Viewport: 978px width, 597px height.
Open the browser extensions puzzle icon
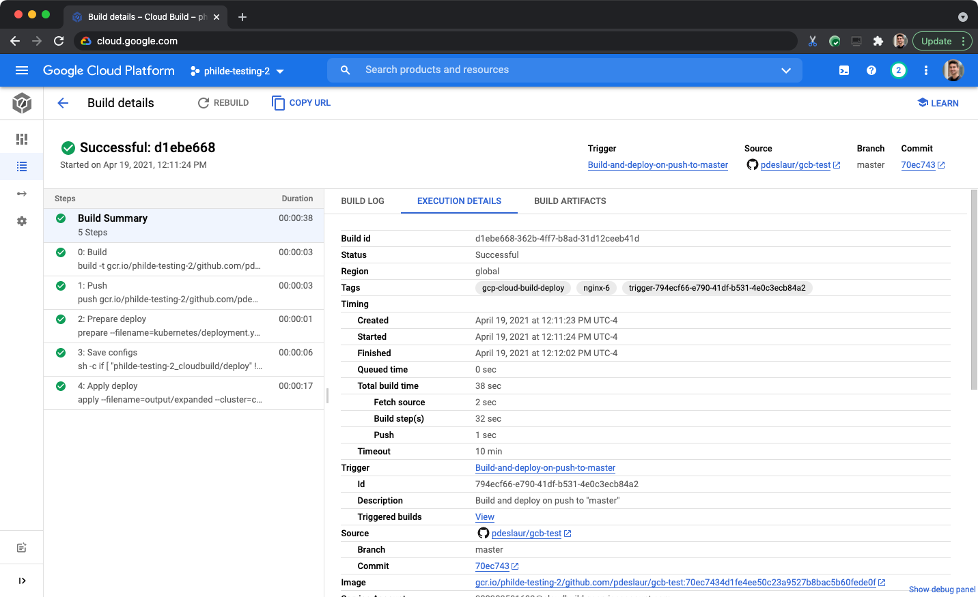[878, 41]
